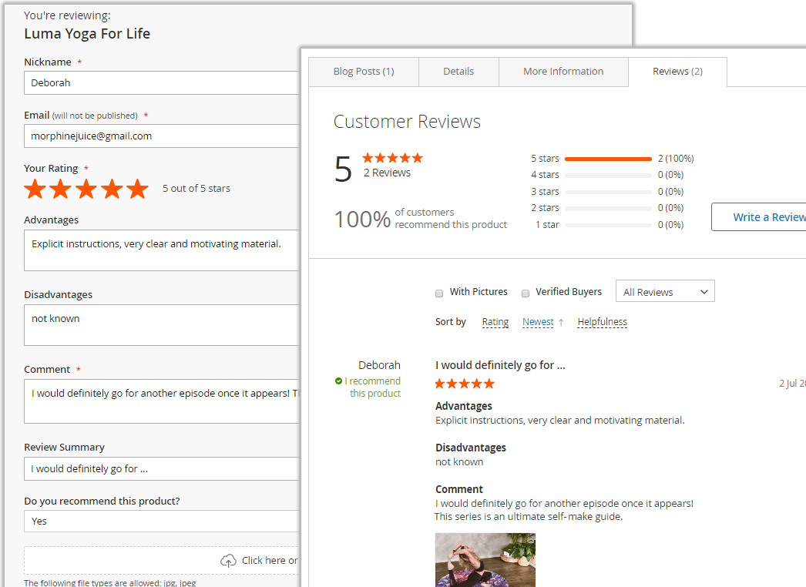The image size is (806, 587).
Task: Open the More Information tab
Action: pos(563,72)
